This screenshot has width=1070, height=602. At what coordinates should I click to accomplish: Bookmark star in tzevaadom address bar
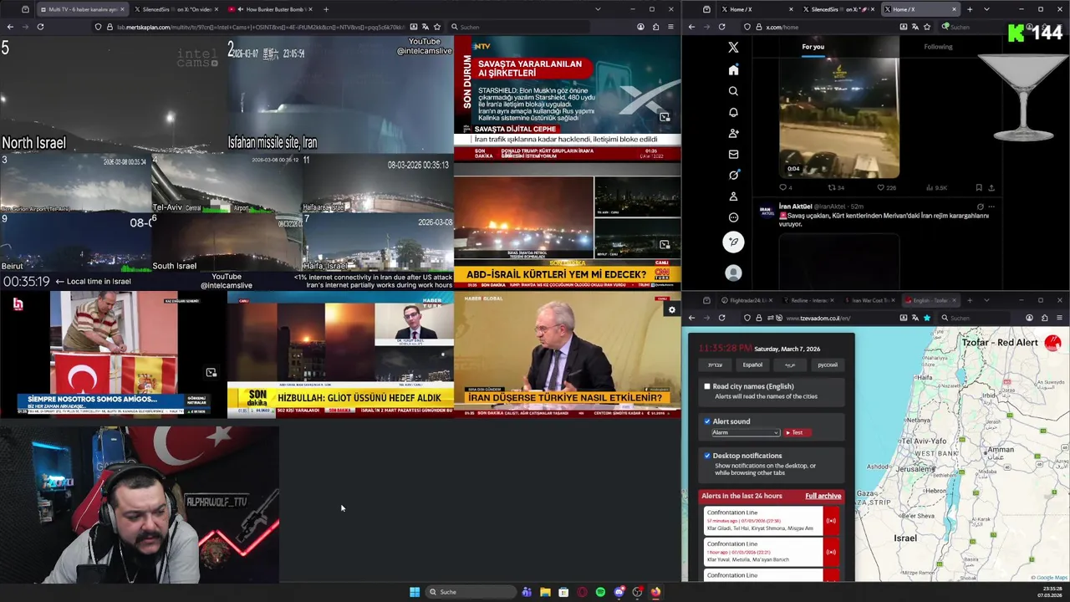coord(926,318)
